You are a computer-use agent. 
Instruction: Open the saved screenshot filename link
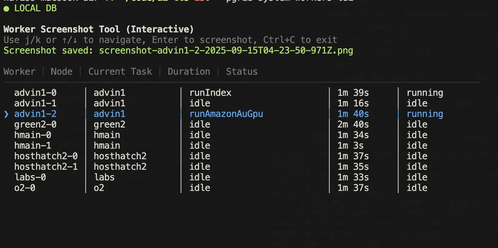(x=226, y=50)
